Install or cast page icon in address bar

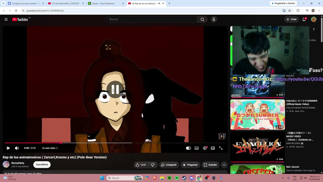click(x=284, y=11)
